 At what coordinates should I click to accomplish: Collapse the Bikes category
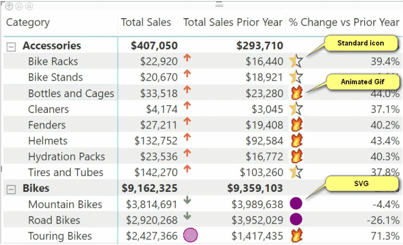[11, 189]
